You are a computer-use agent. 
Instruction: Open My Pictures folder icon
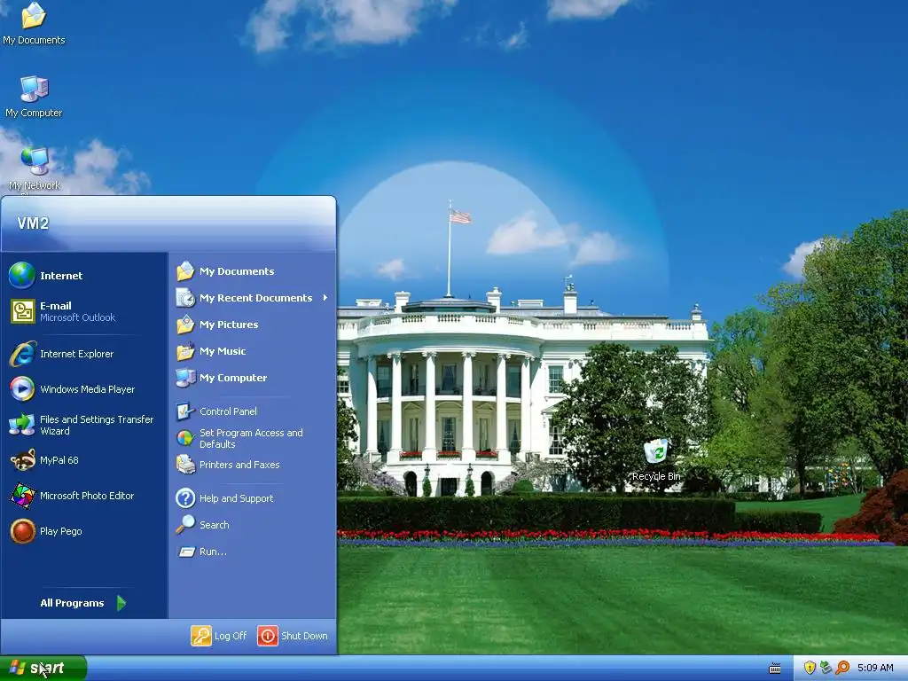pos(185,325)
